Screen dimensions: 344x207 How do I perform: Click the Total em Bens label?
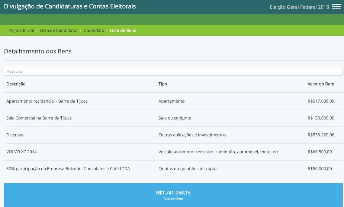click(173, 199)
